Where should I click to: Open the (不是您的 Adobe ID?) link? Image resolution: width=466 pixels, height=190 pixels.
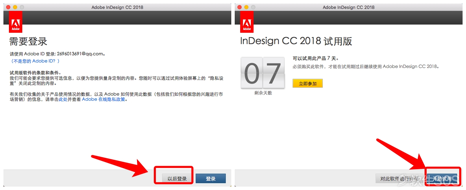pyautogui.click(x=35, y=61)
